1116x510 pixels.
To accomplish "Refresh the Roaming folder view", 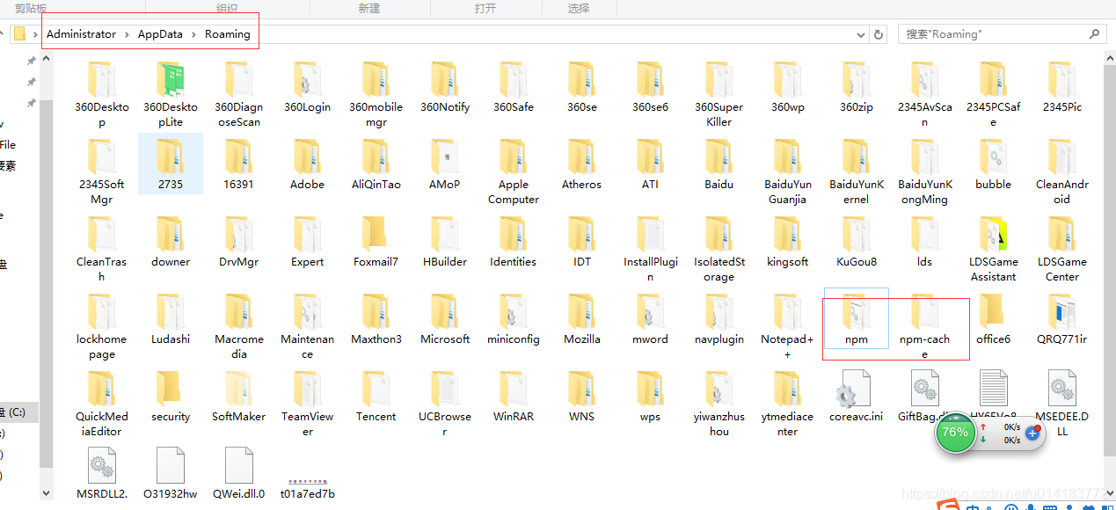I will (879, 34).
